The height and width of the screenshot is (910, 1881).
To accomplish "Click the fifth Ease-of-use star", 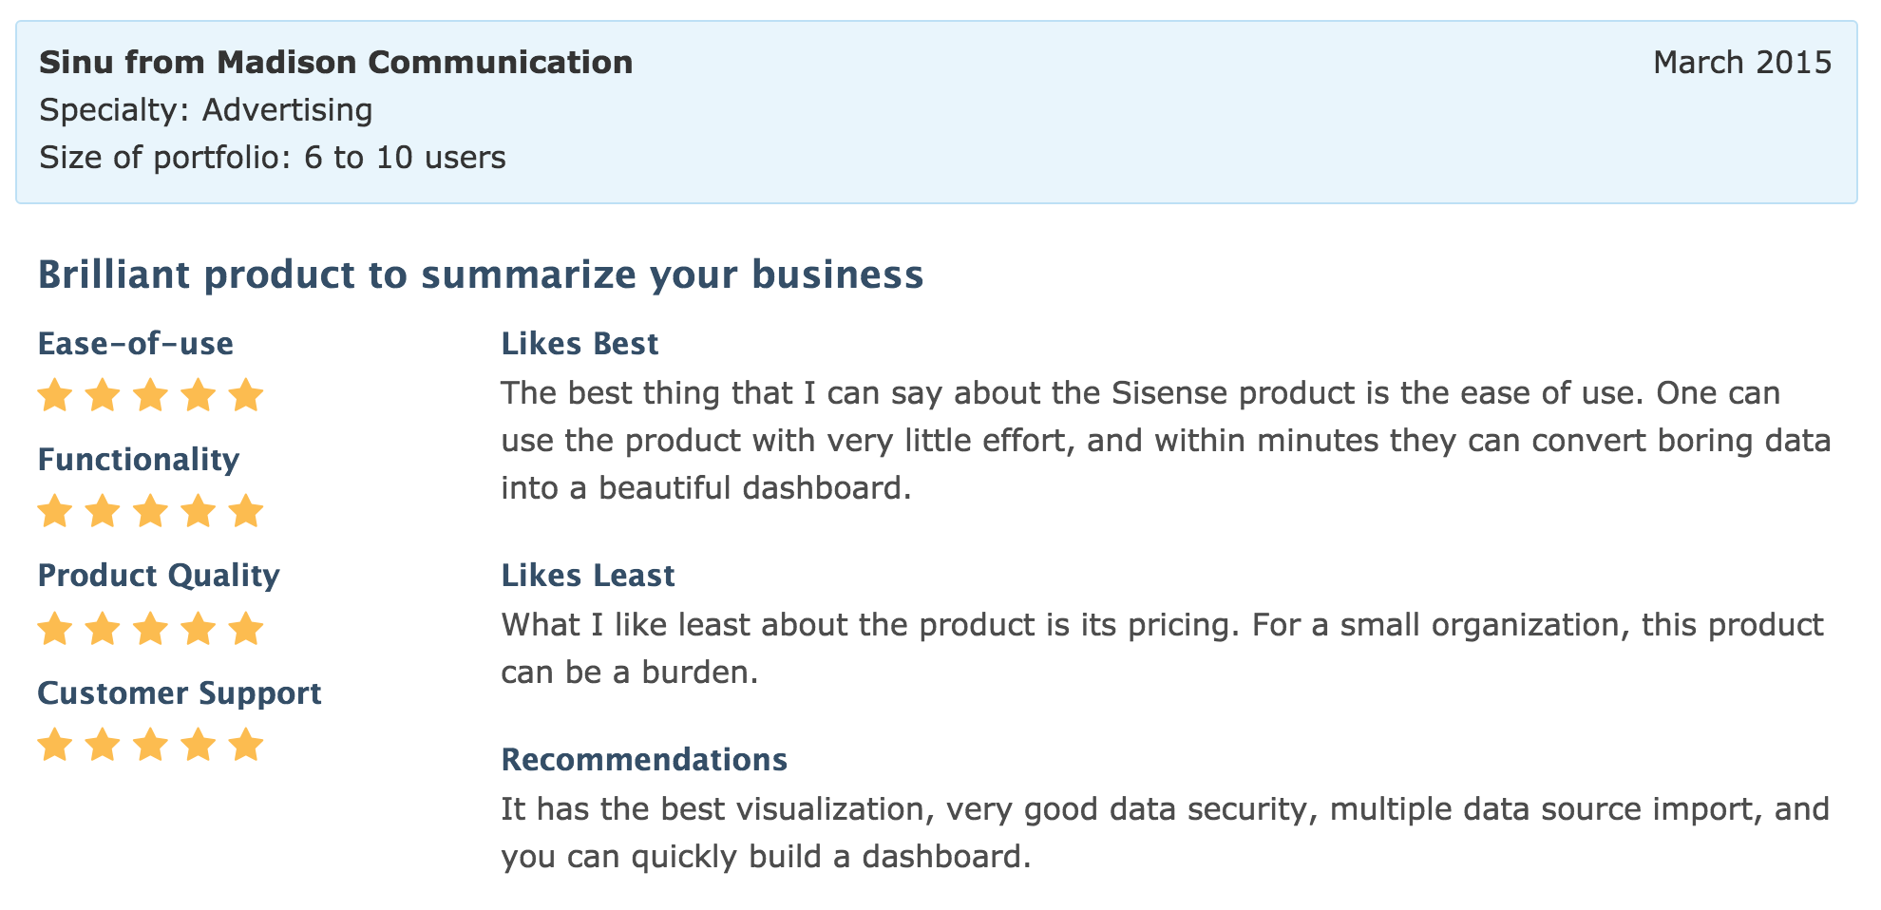I will [245, 395].
